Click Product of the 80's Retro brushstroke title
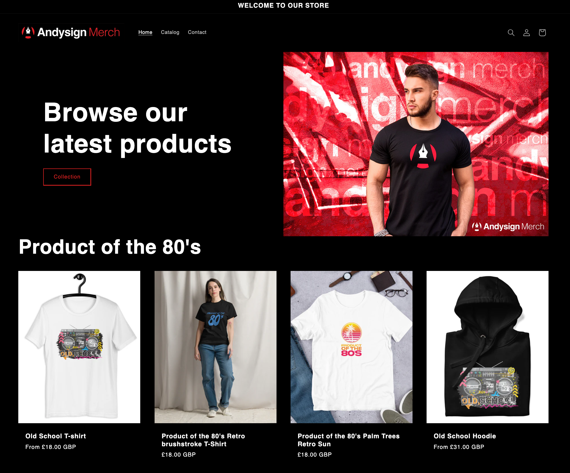Screen dimensions: 570x473 [x=203, y=440]
